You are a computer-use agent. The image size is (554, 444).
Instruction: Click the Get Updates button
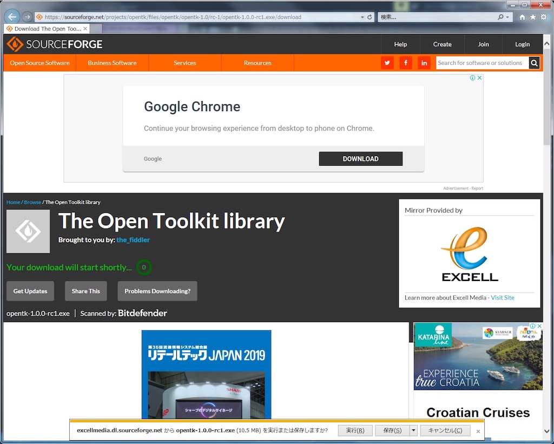30,291
